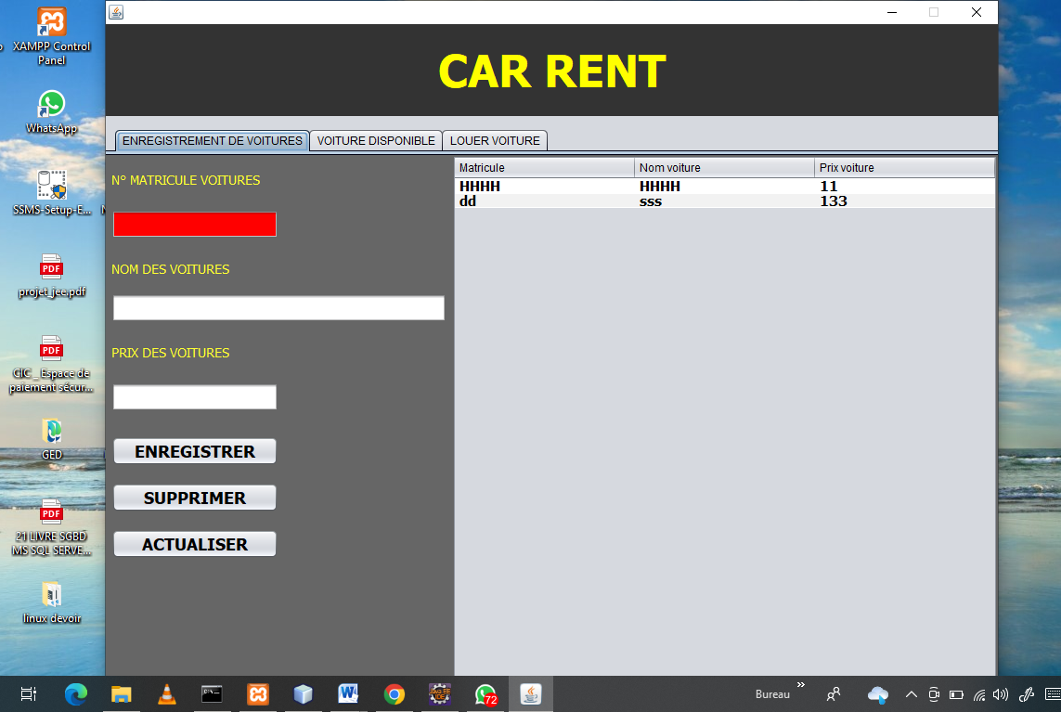This screenshot has height=712, width=1061.
Task: Switch to the LOUER VOITURE tab
Action: [495, 141]
